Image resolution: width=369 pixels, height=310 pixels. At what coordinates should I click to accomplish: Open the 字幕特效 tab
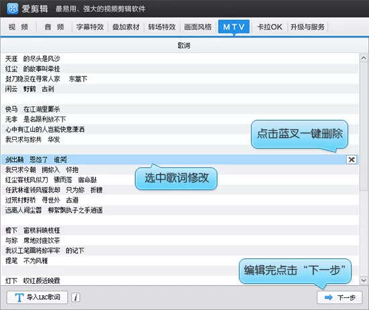click(x=90, y=27)
